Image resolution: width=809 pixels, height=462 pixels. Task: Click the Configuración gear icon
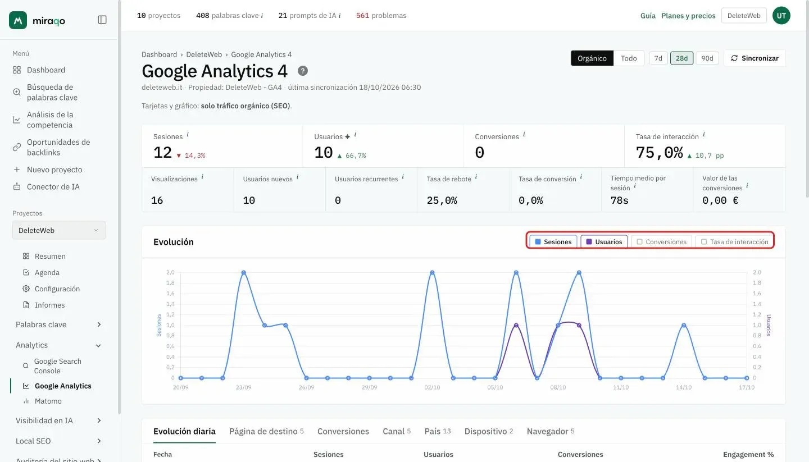26,289
